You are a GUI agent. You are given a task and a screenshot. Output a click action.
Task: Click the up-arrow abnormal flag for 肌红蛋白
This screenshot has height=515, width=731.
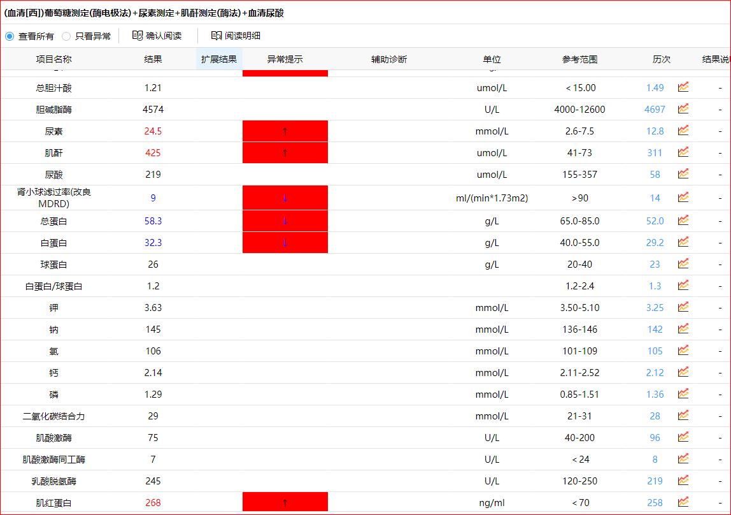coord(285,502)
